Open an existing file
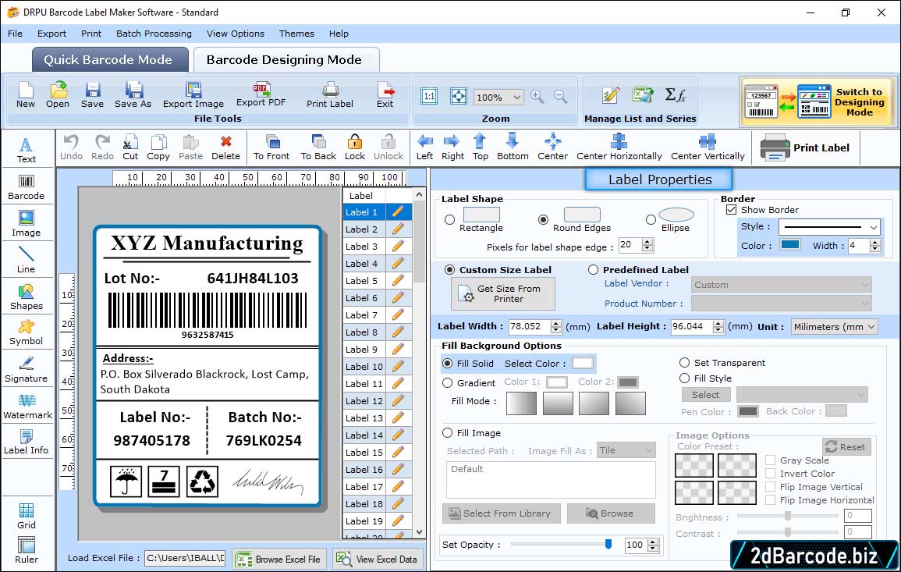Image resolution: width=901 pixels, height=572 pixels. (x=58, y=95)
